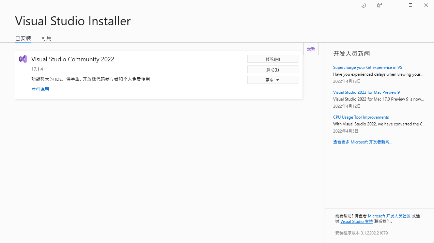Click the 安装程序版本 3.1.2202.21079 text
This screenshot has height=243, width=434.
361,233
